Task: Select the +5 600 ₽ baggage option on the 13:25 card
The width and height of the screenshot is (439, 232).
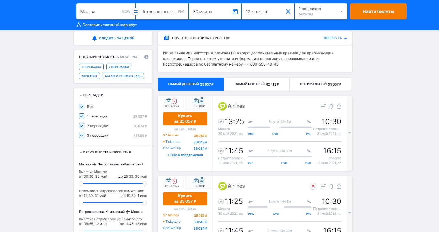Action: pyautogui.click(x=199, y=103)
